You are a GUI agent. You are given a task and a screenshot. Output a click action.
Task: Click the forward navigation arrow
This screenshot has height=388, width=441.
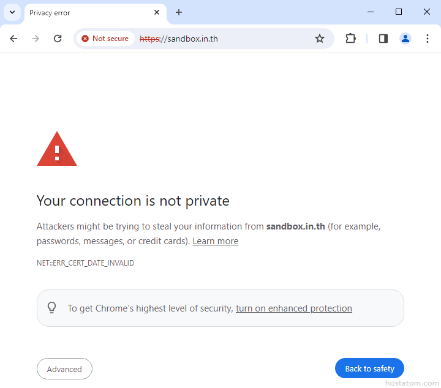pyautogui.click(x=36, y=39)
